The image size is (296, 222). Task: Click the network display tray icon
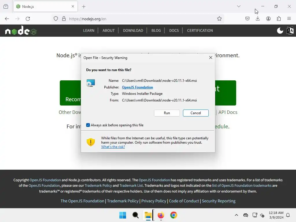(255, 215)
